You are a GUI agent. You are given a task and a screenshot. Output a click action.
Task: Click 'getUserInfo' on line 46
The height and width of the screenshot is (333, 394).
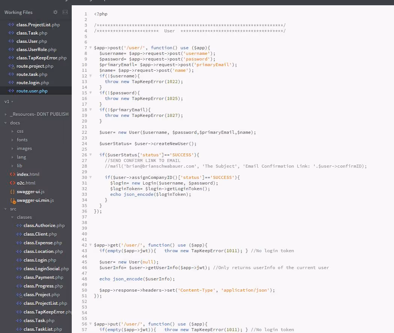pyautogui.click(x=163, y=268)
